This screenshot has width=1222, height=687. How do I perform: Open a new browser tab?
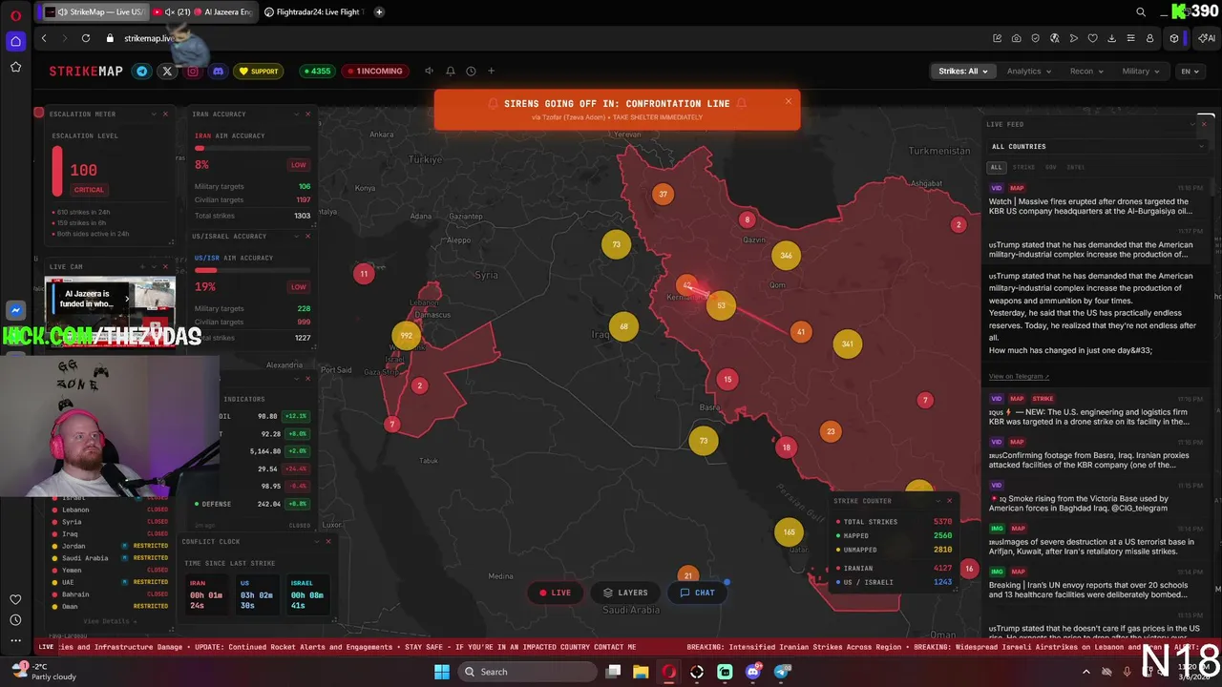pos(379,11)
